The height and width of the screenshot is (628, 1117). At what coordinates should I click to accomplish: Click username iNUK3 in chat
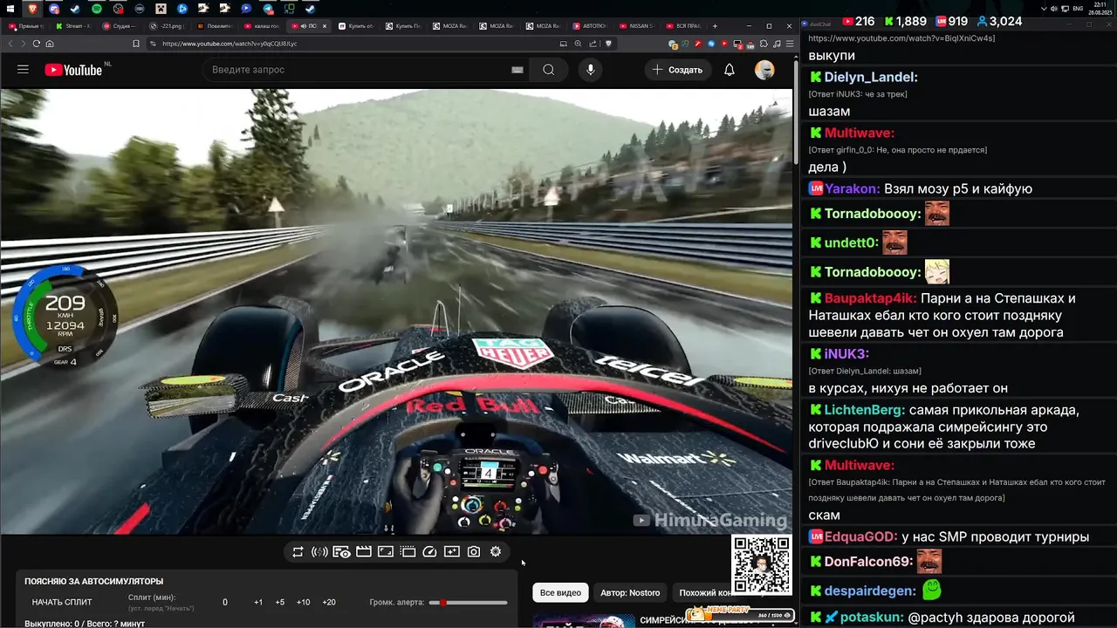pos(846,354)
